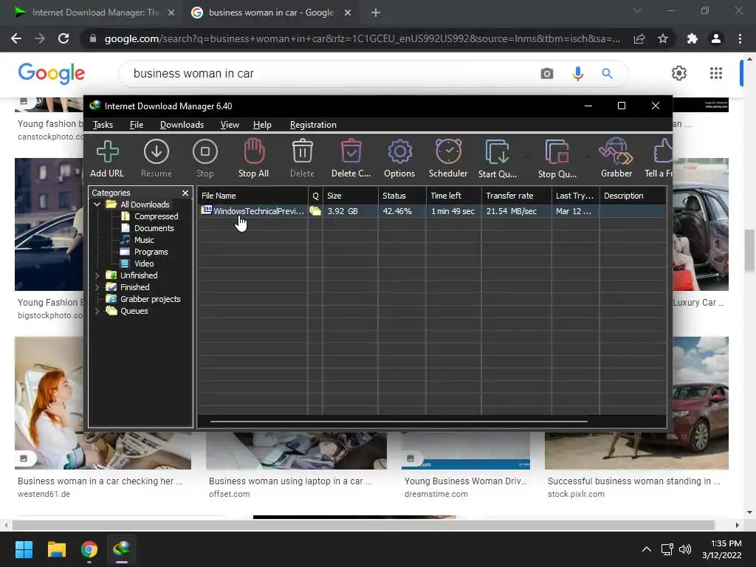This screenshot has width=756, height=567.
Task: Show hidden system tray icons
Action: pos(647,549)
